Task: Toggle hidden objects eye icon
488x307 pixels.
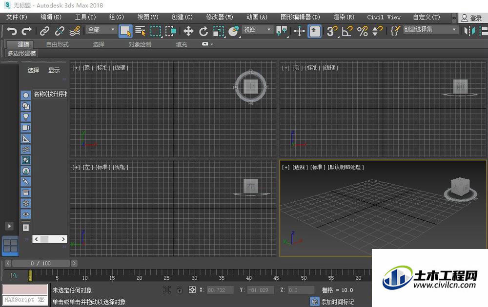Action: click(x=26, y=214)
